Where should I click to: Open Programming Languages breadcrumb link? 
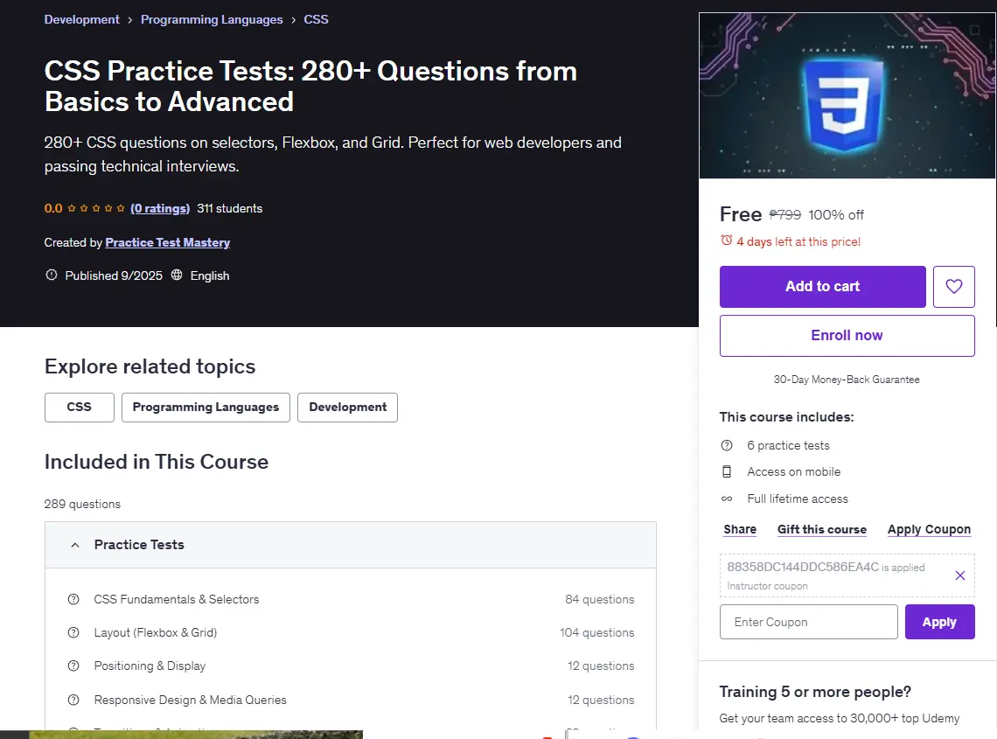click(212, 20)
